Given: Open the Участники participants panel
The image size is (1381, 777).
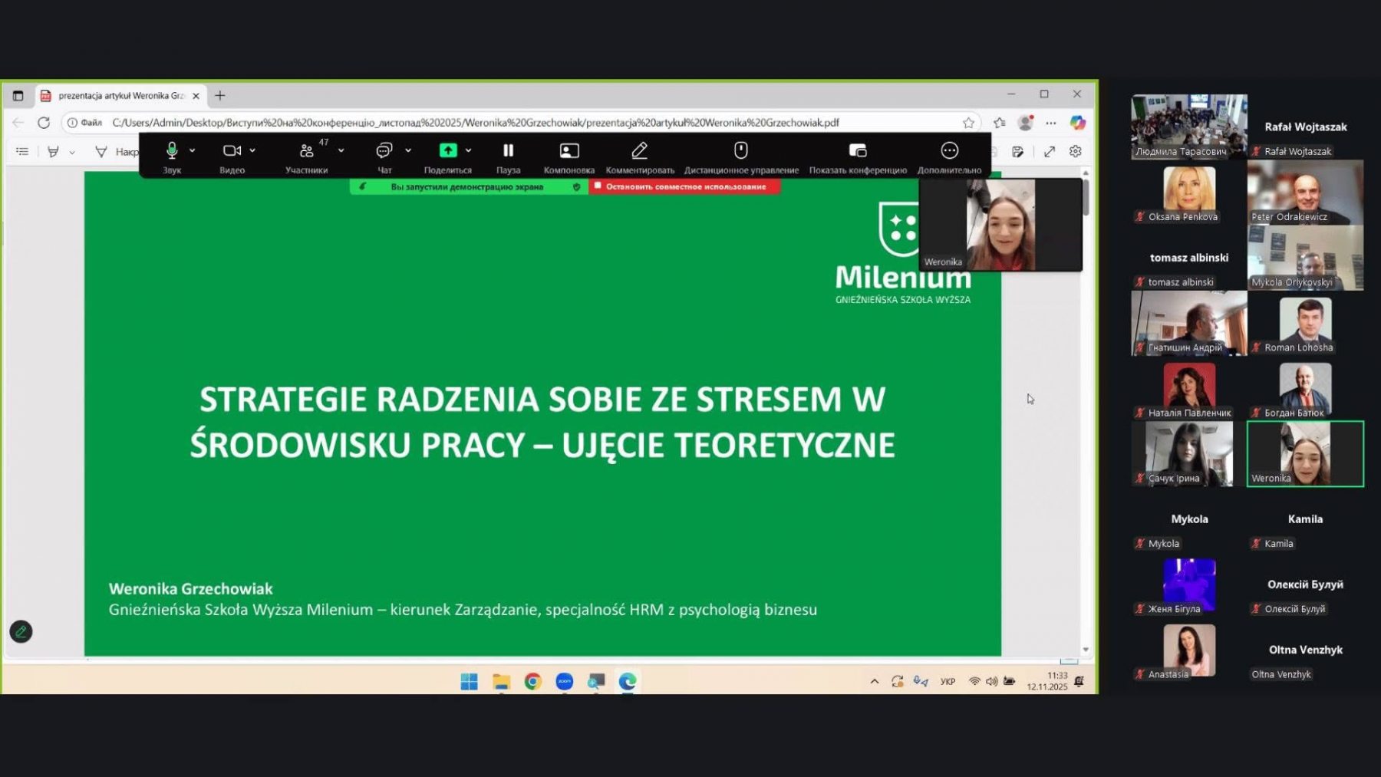Looking at the screenshot, I should pos(306,151).
